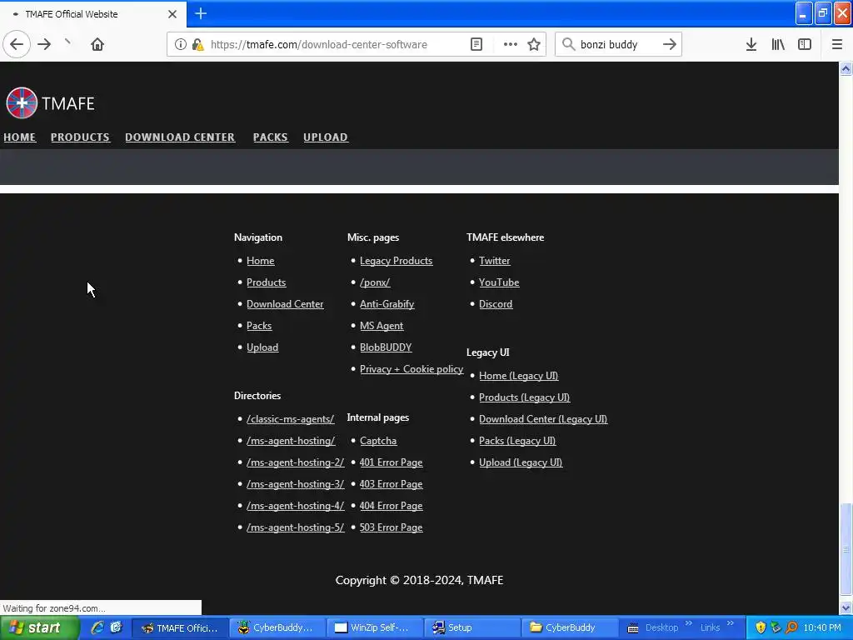Open the 404 Error Page link
853x640 pixels.
392,506
